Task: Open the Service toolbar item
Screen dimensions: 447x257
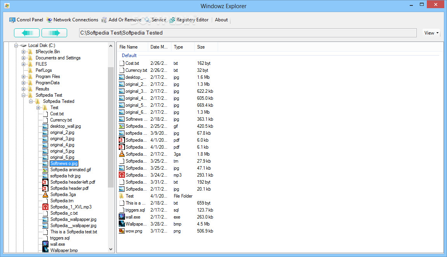Action: (x=155, y=20)
